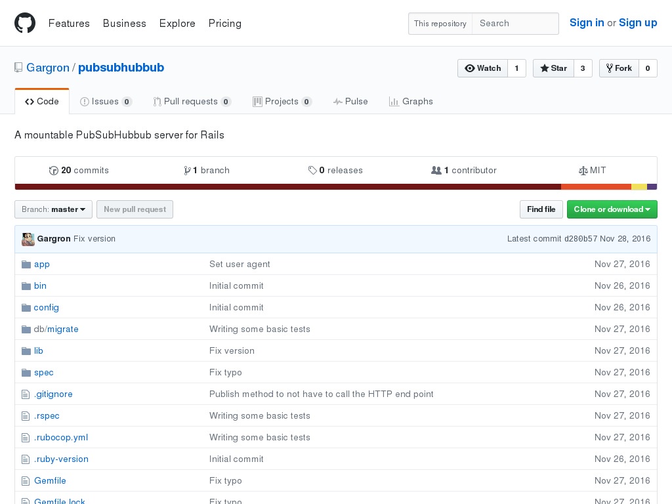
Task: Click the dark red language bar segment
Action: 288,187
